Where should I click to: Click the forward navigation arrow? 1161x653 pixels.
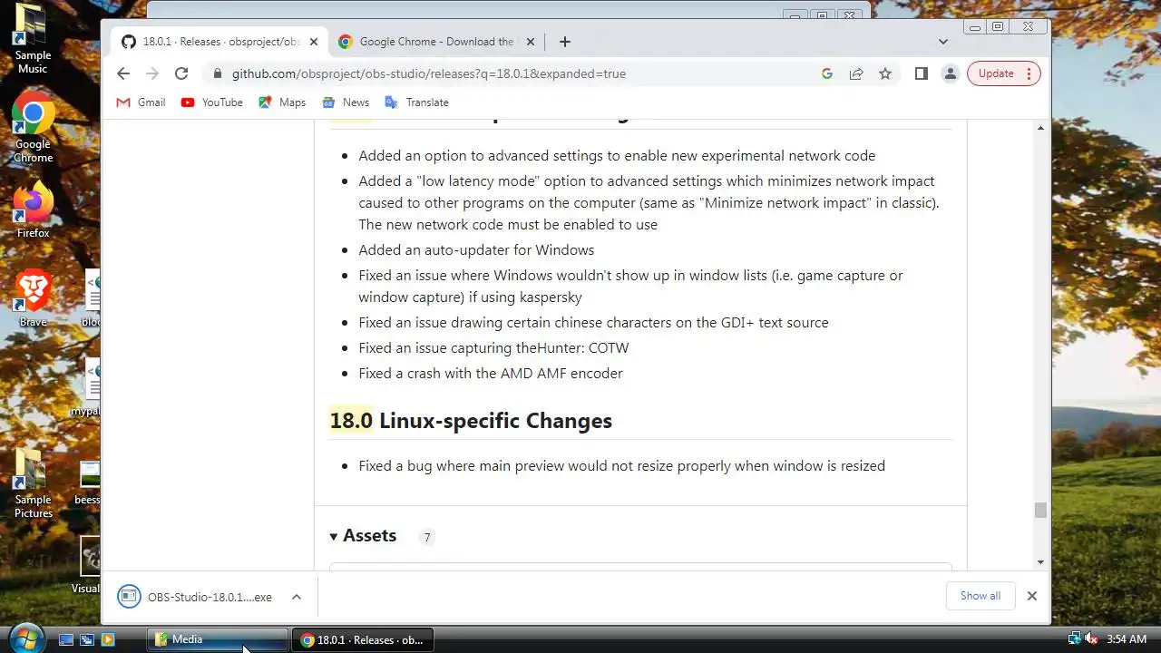(x=152, y=73)
